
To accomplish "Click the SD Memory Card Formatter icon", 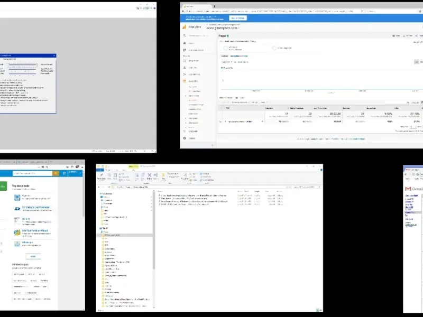I will pyautogui.click(x=17, y=209).
